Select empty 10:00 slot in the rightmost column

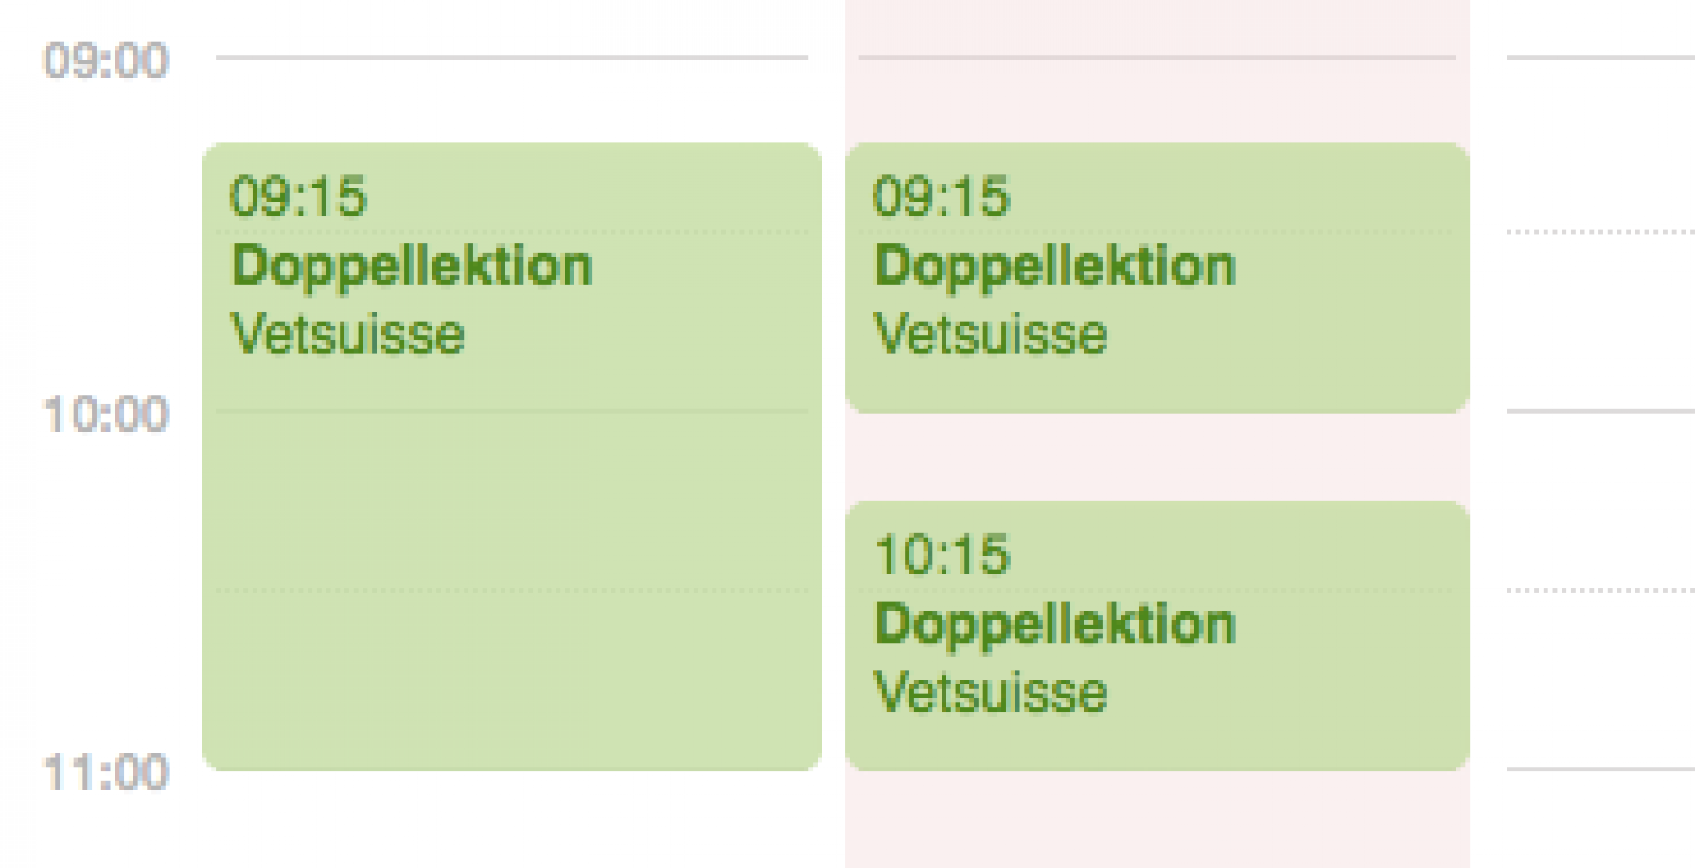(1601, 500)
